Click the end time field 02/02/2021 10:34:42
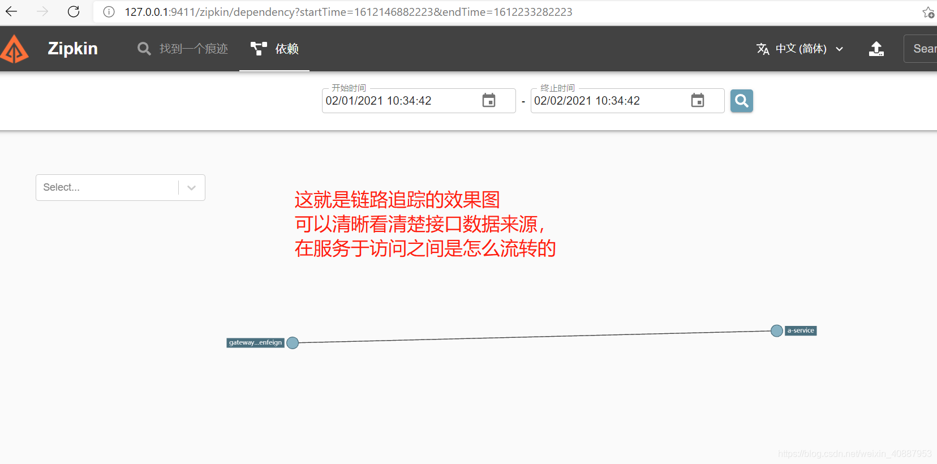Viewport: 937px width, 464px height. point(627,101)
